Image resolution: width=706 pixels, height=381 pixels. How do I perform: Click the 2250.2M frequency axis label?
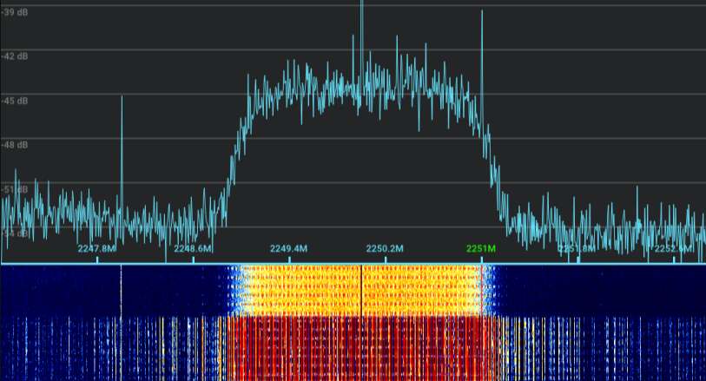(385, 248)
